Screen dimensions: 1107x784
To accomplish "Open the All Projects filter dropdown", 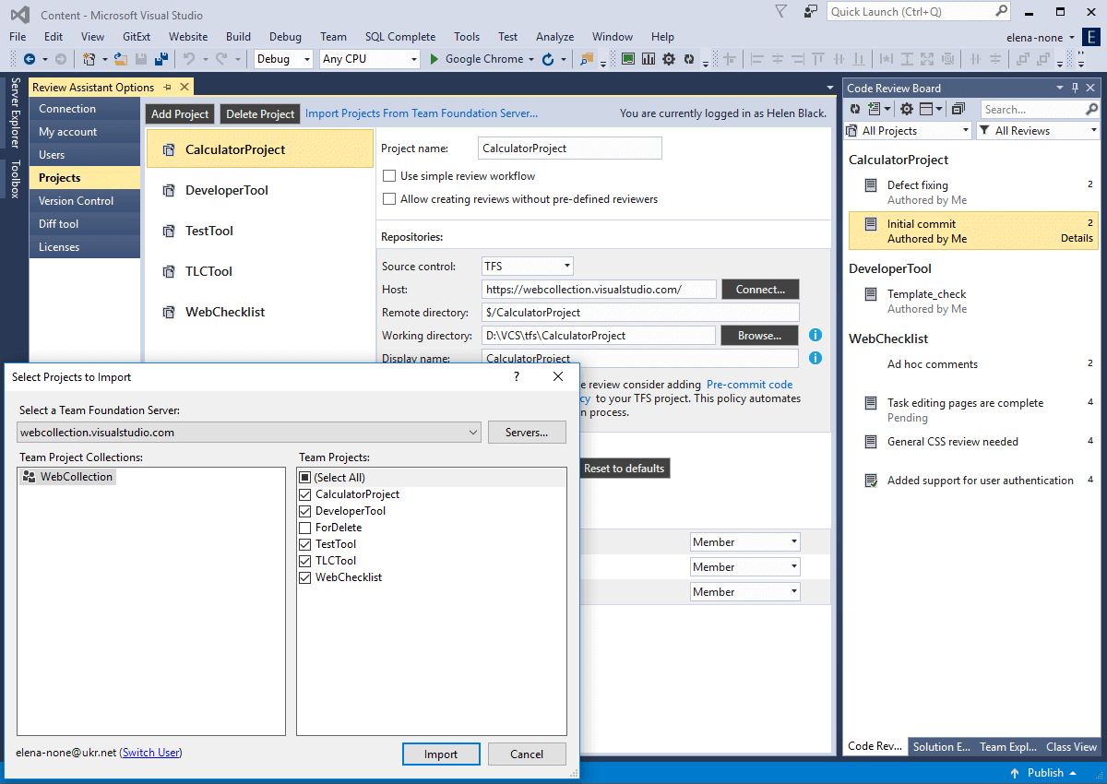I will click(909, 131).
